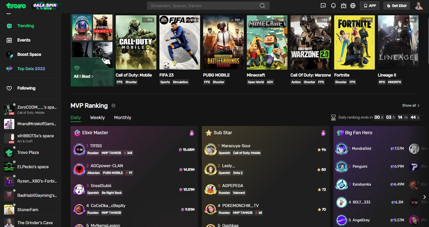Click the Events calendar icon

tap(9, 40)
